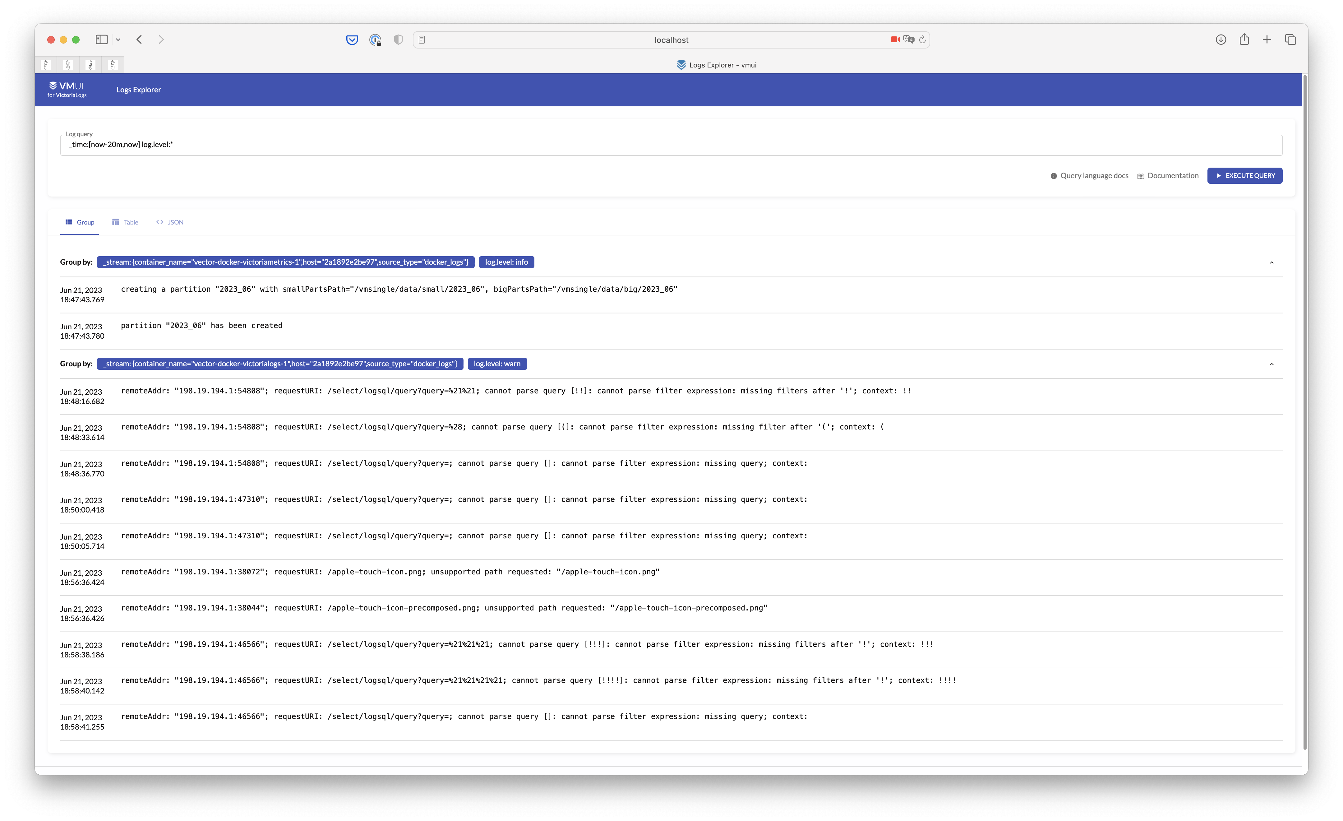This screenshot has height=821, width=1343.
Task: Click the victorialogs-1 _stream group label
Action: pos(280,364)
